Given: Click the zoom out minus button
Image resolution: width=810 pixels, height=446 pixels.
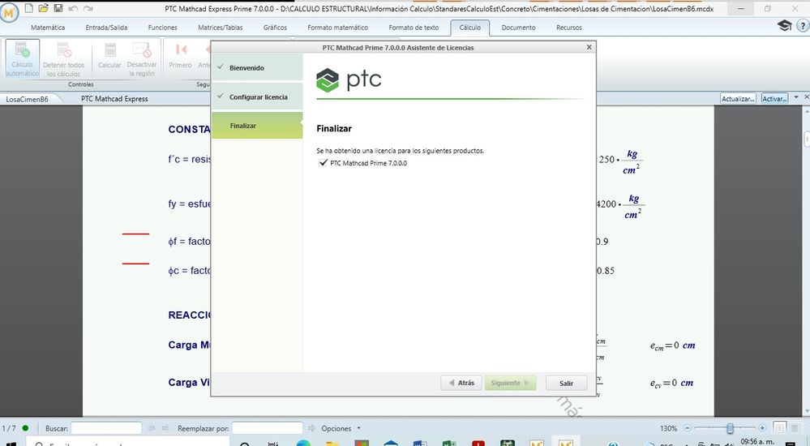Looking at the screenshot, I should coord(688,428).
